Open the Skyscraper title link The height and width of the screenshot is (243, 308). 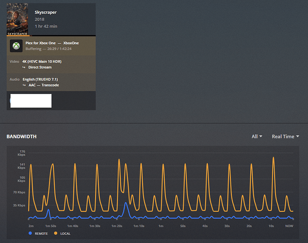pyautogui.click(x=46, y=12)
